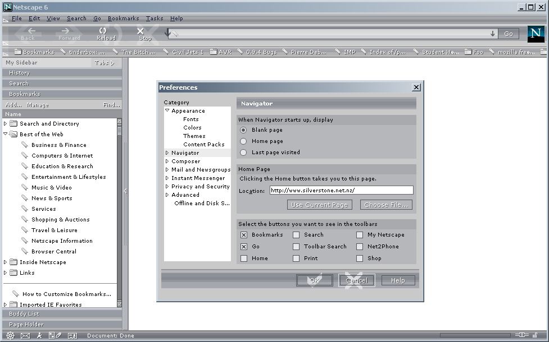Screen dimensions: 549x342
Task: Click the Stop toolbar icon
Action: [140, 31]
